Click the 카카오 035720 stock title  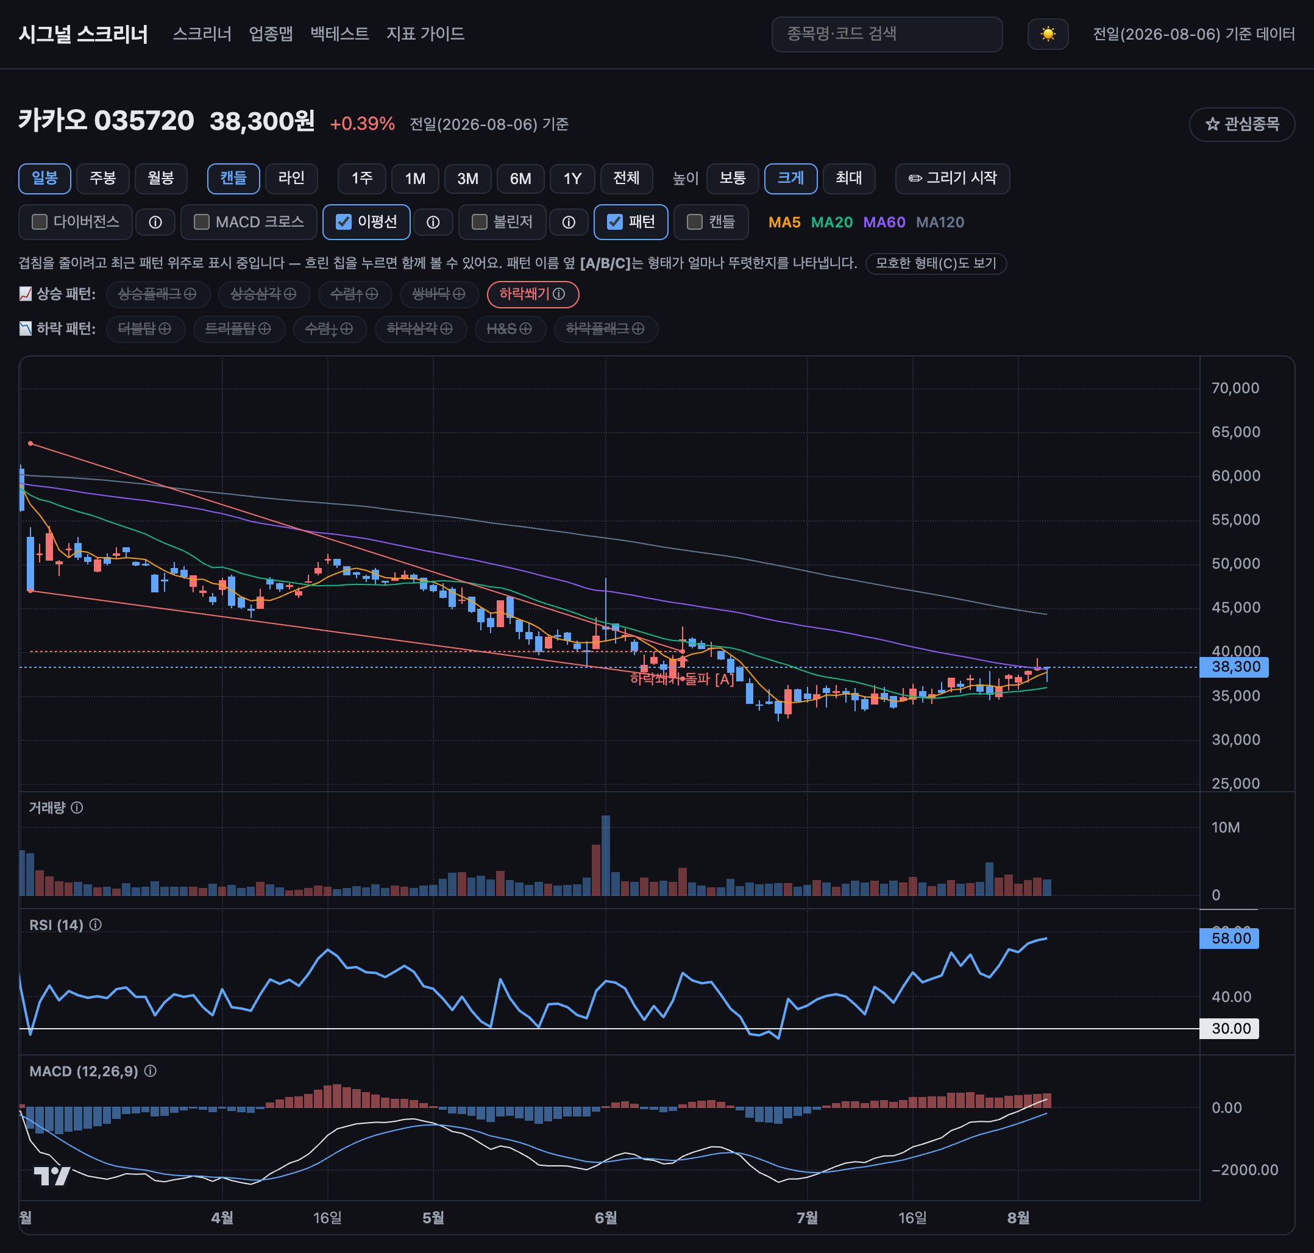pos(106,121)
